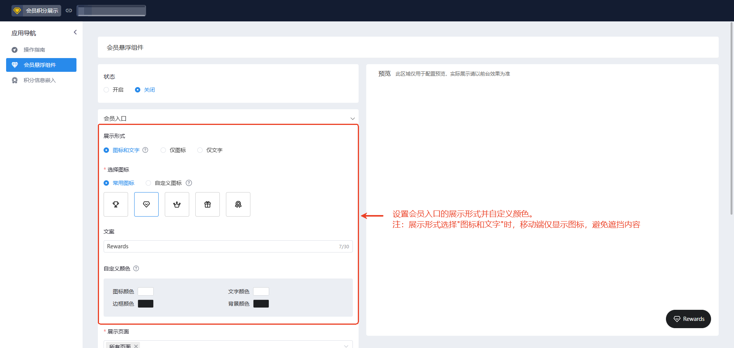This screenshot has width=734, height=348.
Task: Choose 图标和文字 display format
Action: click(x=106, y=150)
